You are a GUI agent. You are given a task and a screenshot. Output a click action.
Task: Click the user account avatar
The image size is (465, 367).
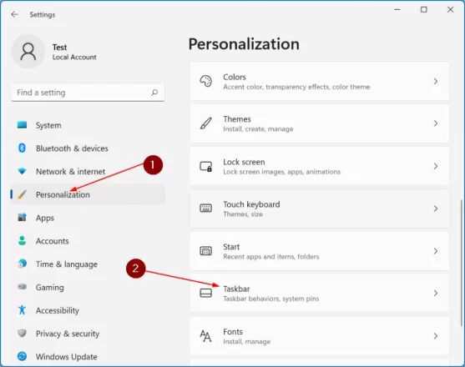28,52
